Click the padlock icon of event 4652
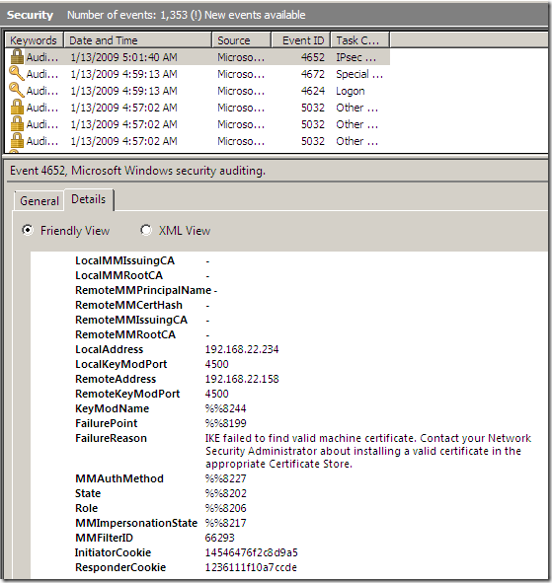 [17, 57]
